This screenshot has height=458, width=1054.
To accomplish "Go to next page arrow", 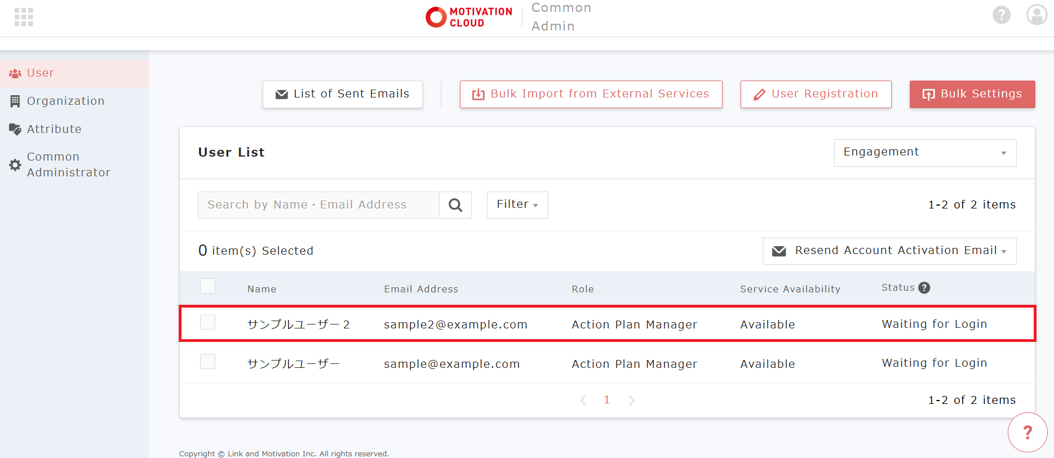I will (631, 400).
